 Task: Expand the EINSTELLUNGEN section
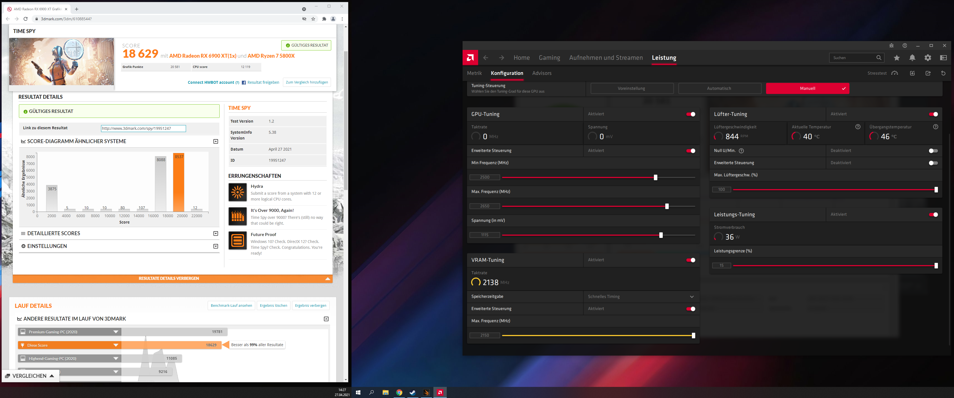click(x=215, y=246)
